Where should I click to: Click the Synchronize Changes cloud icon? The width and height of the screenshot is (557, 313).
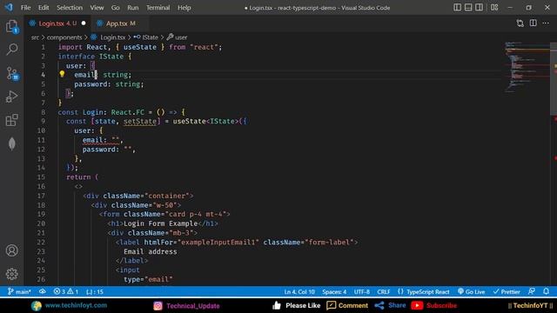pos(43,291)
